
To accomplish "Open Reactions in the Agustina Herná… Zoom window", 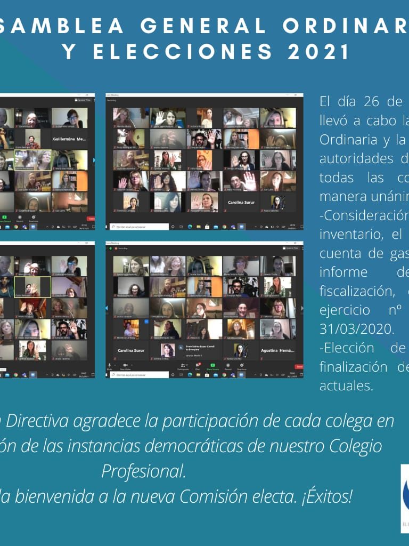I will point(242,366).
